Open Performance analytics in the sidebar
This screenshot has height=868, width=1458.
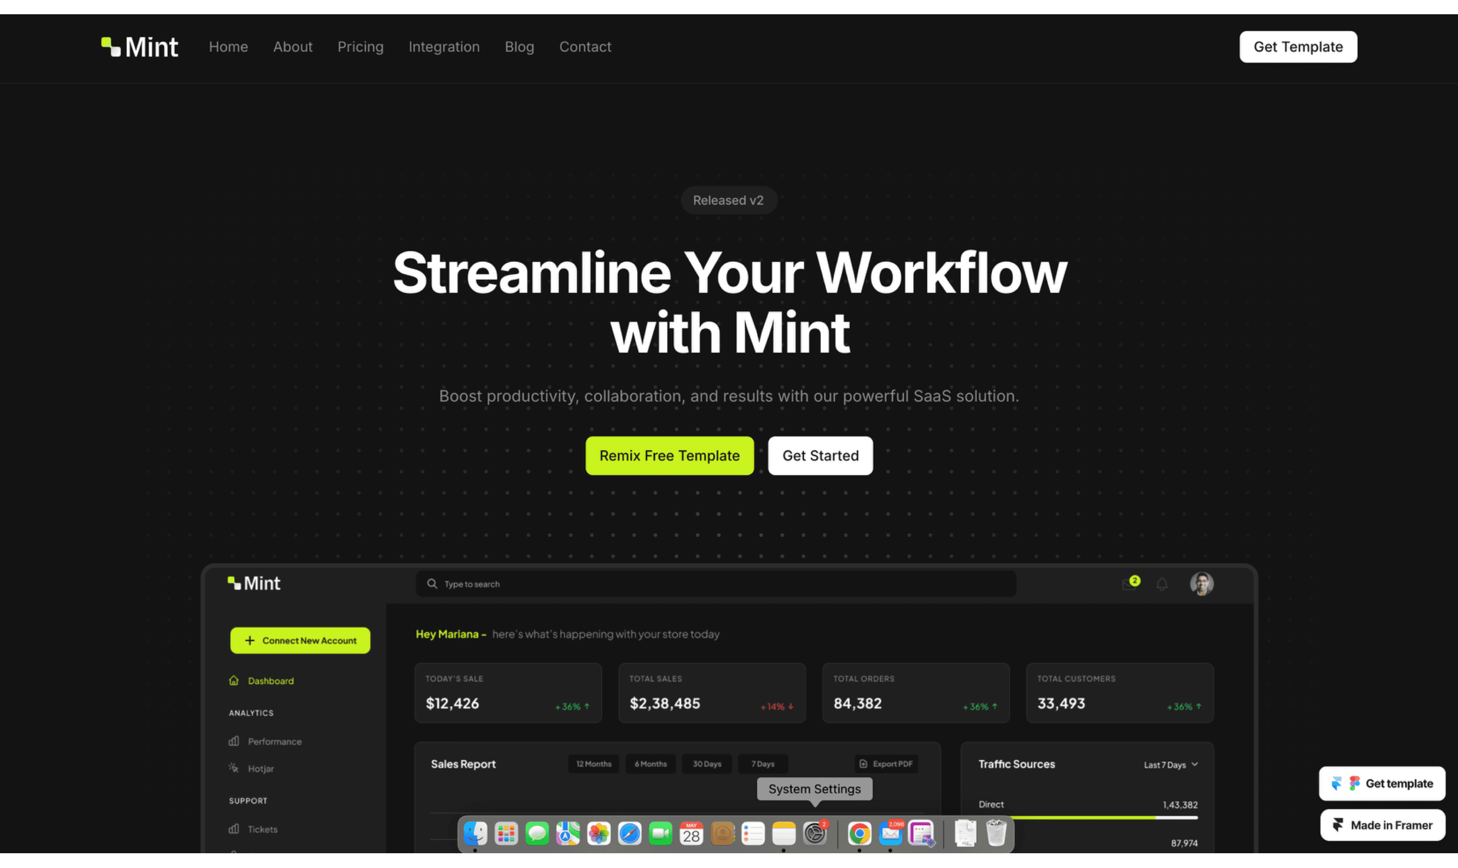click(274, 741)
